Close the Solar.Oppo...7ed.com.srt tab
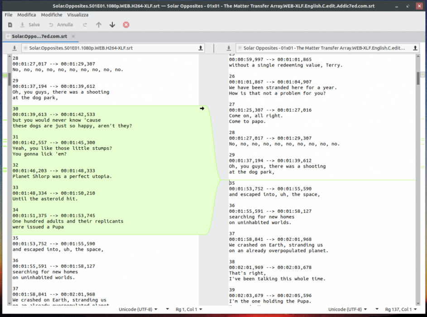 (x=73, y=36)
